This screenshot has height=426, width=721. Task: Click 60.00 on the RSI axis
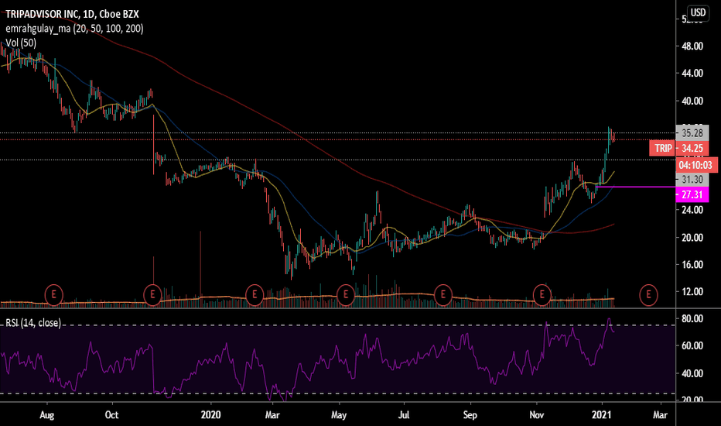pos(692,345)
